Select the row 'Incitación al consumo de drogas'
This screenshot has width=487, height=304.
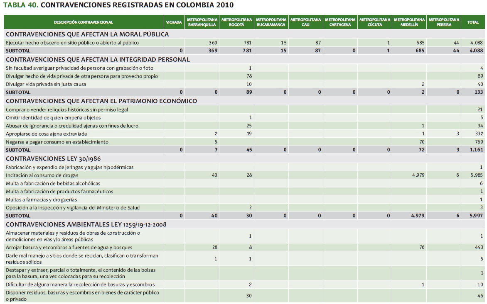(42, 175)
